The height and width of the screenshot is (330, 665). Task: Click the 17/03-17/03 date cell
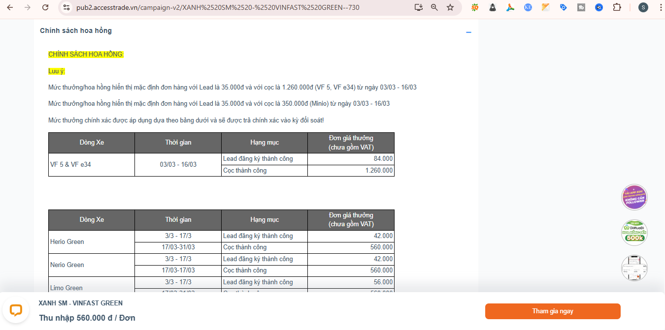[x=178, y=270]
